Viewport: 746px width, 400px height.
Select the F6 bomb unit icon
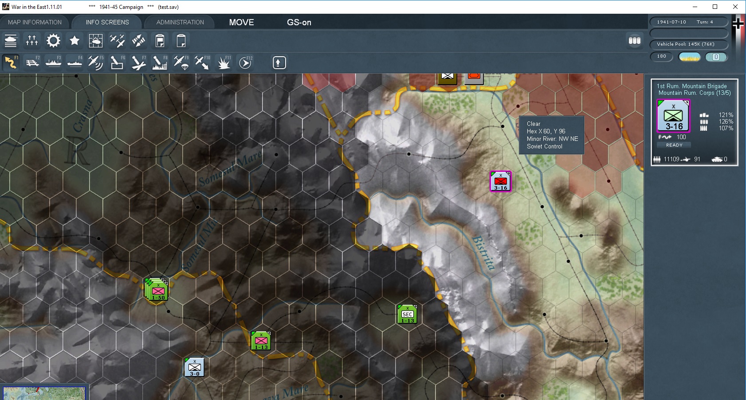tap(117, 62)
